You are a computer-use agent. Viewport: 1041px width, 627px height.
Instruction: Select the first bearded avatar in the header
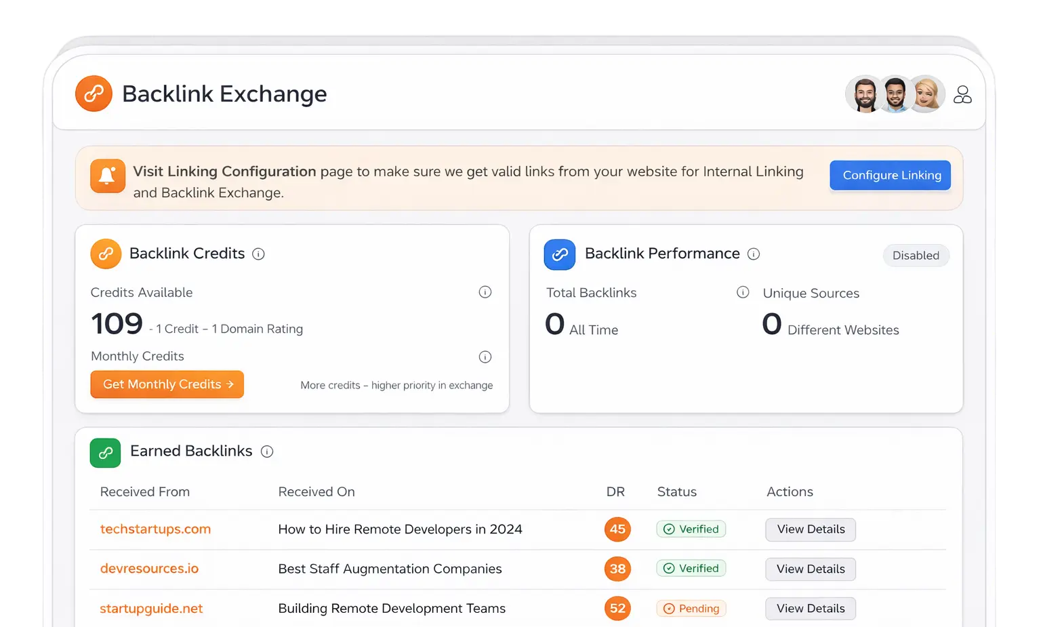(865, 94)
